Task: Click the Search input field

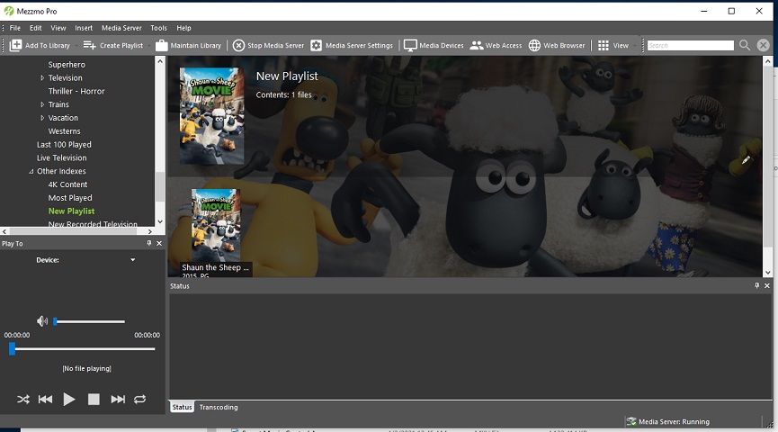Action: [691, 45]
